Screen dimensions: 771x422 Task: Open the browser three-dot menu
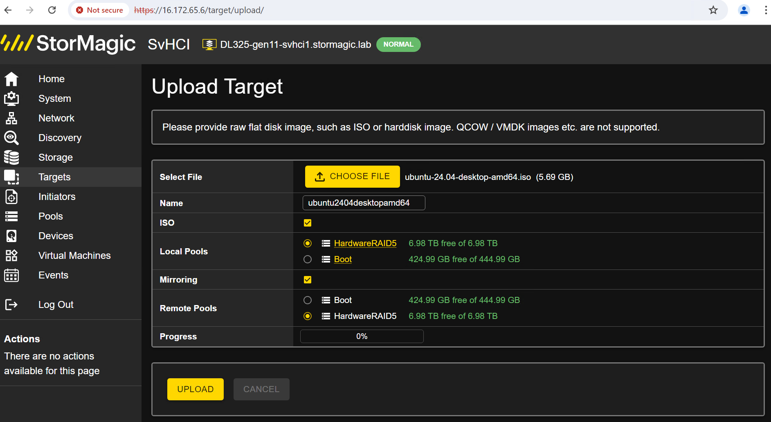point(766,10)
